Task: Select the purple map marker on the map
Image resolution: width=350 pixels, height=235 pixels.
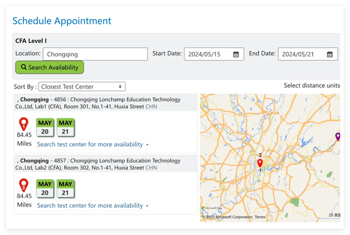Action: pos(338,137)
